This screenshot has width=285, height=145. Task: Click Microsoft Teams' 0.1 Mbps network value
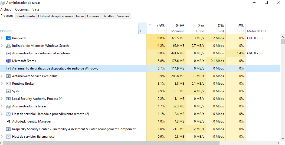pos(217,61)
